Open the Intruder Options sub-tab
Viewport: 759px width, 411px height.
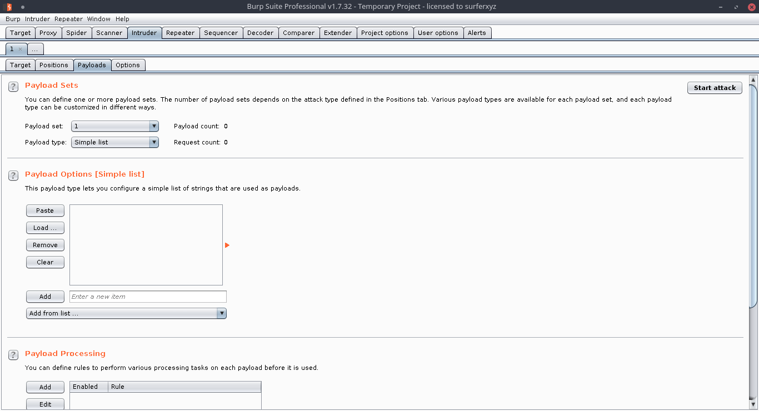(128, 65)
